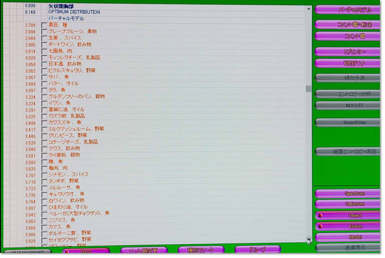Click the コテージチーズ、乳製品 entry
This screenshot has width=385, height=258.
[73, 142]
